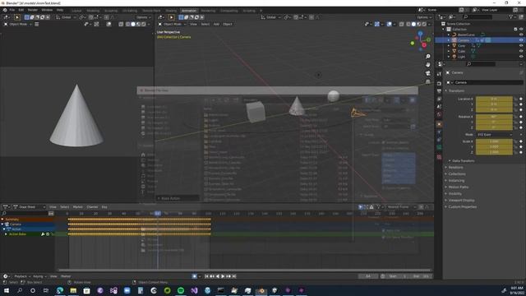The width and height of the screenshot is (526, 296).
Task: Click the zoom view magnifier icon
Action: 427,57
